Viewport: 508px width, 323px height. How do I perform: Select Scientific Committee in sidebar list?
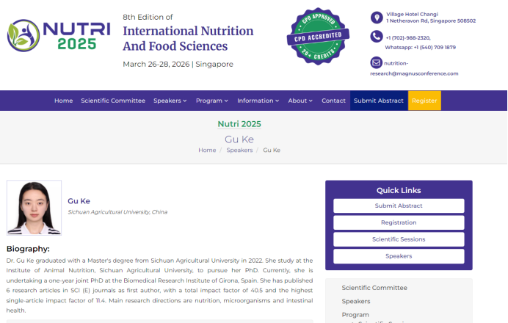(x=374, y=288)
